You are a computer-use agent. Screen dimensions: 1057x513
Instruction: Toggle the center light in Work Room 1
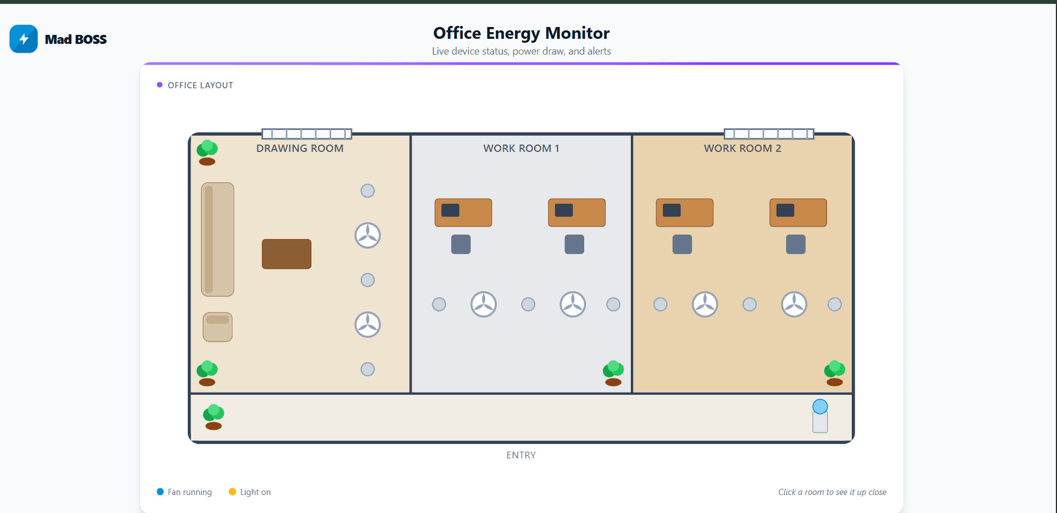(x=528, y=304)
